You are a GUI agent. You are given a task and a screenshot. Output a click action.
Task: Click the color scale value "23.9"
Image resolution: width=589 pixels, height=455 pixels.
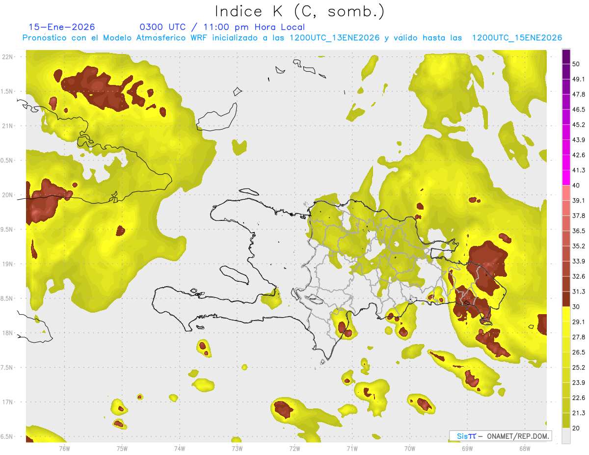(579, 383)
